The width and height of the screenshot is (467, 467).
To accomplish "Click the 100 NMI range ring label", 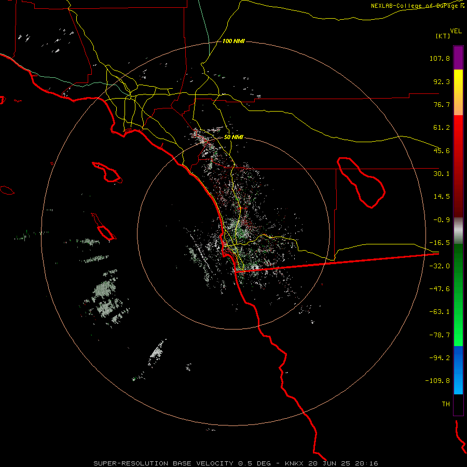I will coord(233,41).
